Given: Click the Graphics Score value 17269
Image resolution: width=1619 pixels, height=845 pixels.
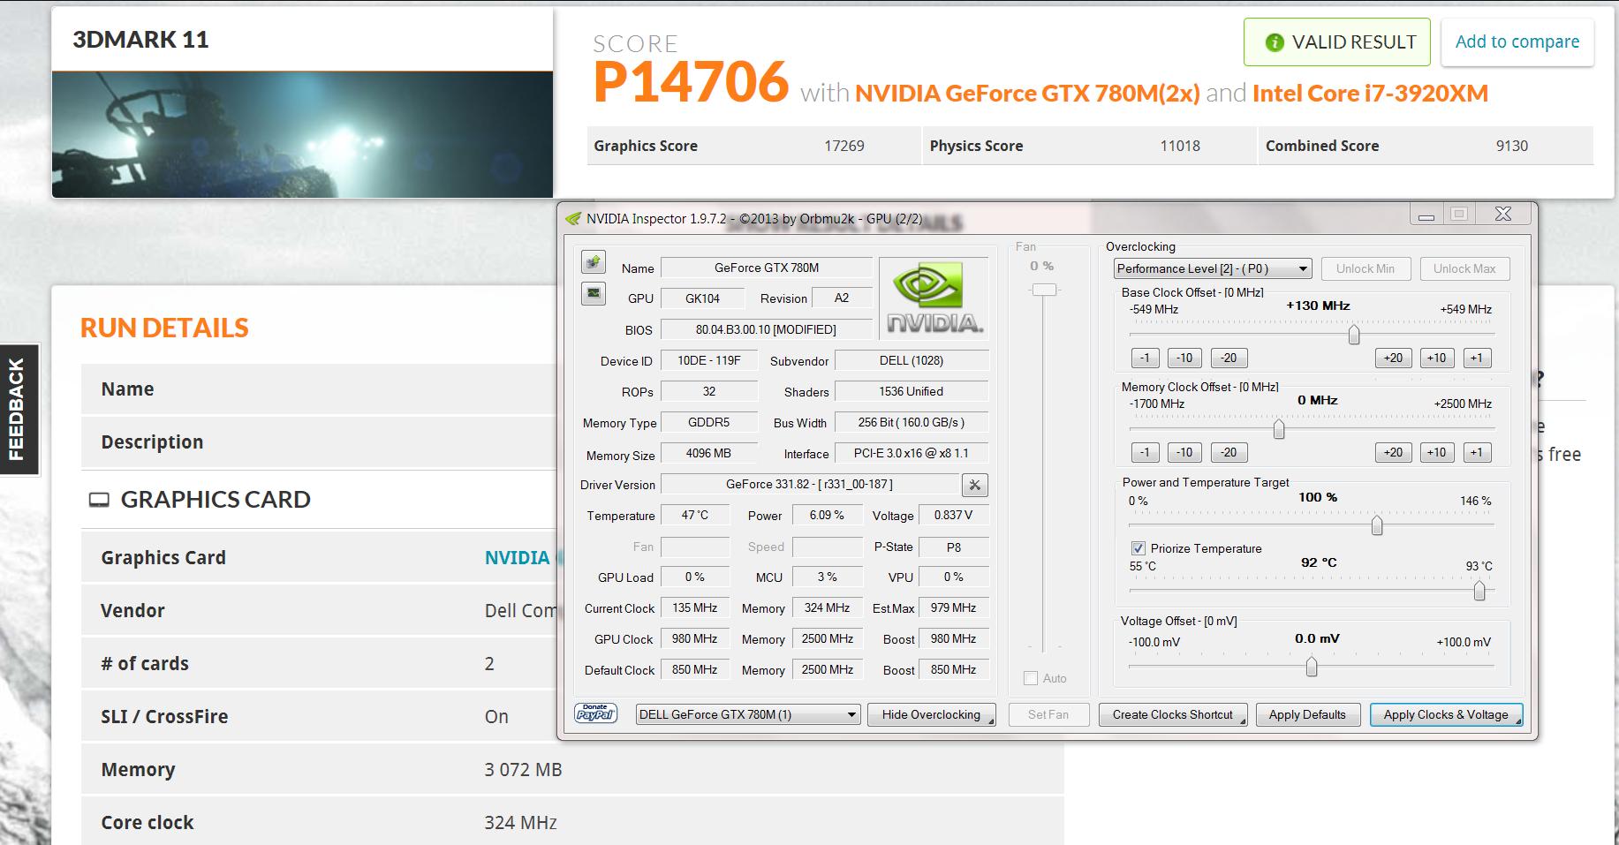Looking at the screenshot, I should (844, 146).
